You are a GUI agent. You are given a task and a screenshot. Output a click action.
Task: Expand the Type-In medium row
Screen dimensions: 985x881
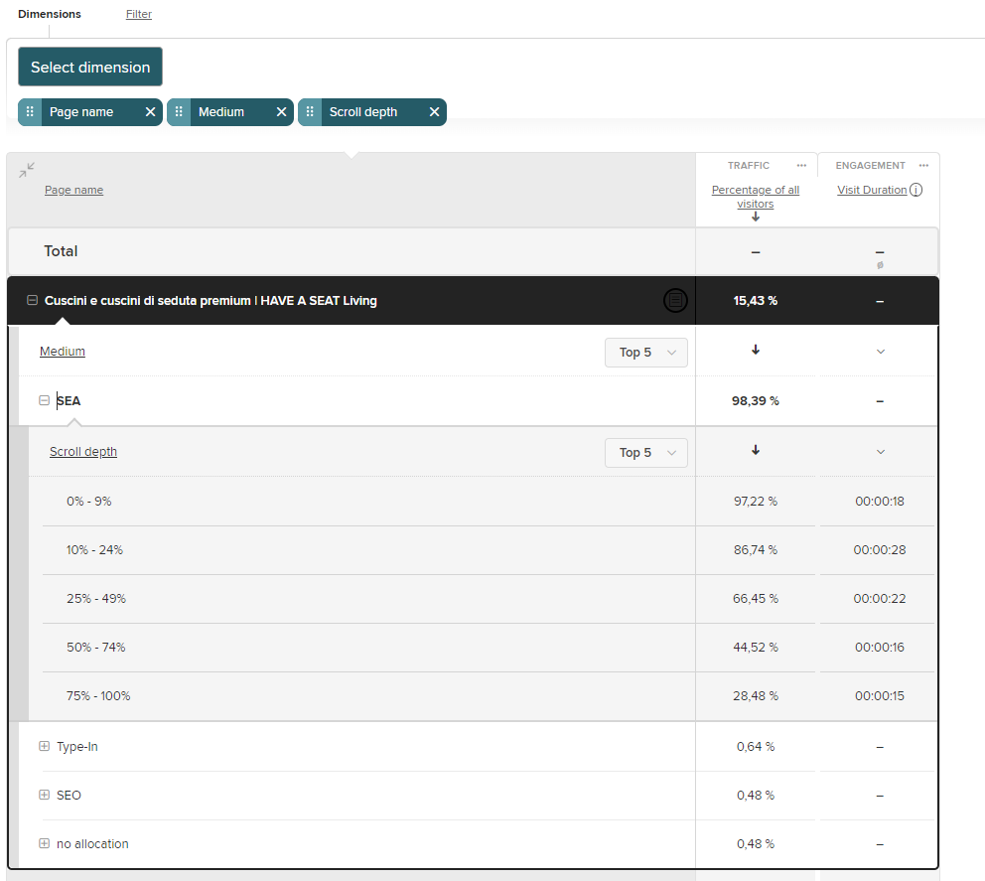[x=44, y=747]
